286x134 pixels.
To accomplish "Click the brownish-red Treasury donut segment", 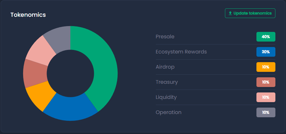I will (x=35, y=73).
